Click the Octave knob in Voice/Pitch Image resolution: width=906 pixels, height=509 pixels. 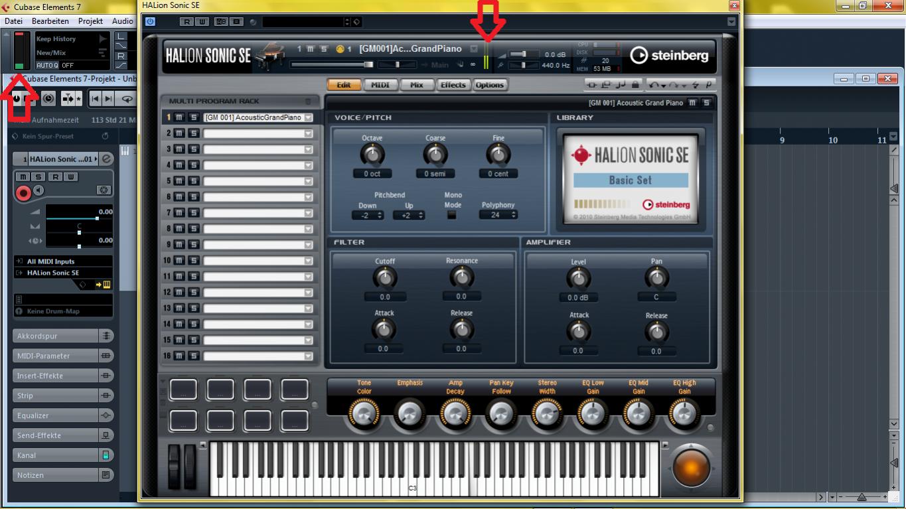tap(372, 155)
